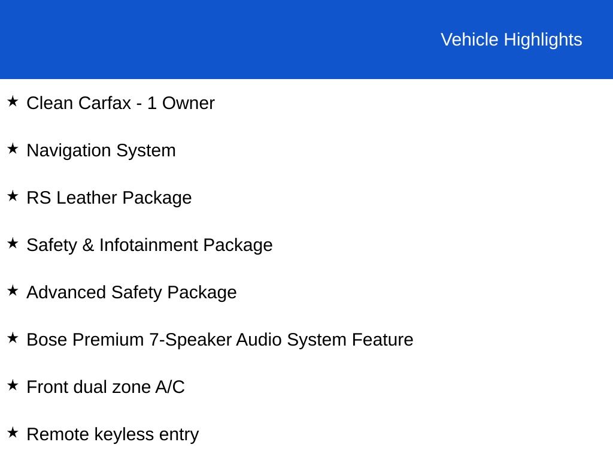Select the star beside Remote keyless entry

pos(13,432)
